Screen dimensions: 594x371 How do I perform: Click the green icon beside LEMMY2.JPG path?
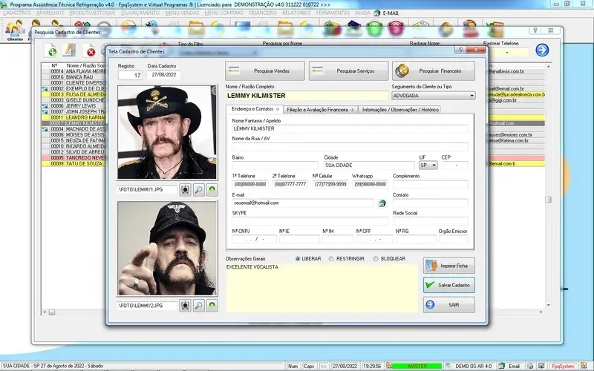212,305
